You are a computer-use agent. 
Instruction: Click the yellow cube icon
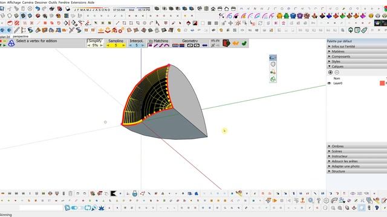(x=371, y=16)
